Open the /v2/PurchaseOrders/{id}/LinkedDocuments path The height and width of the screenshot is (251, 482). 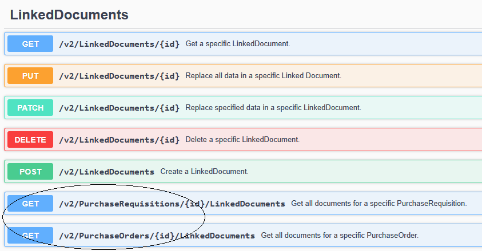(157, 236)
